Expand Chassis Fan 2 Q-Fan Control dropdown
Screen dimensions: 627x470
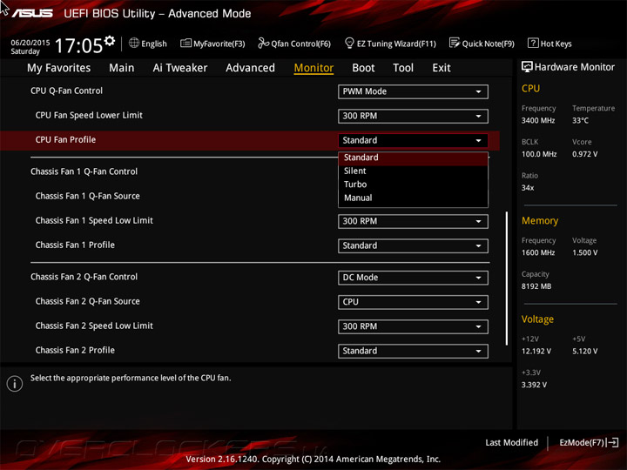[x=413, y=278]
